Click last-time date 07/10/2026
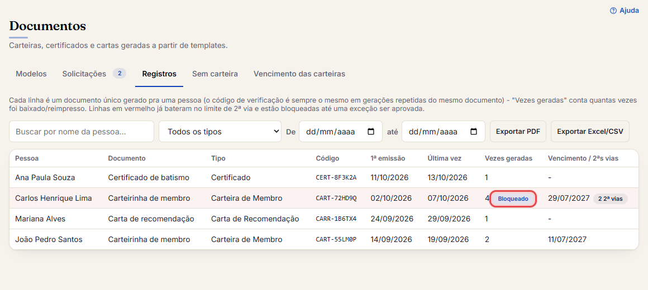 point(448,198)
